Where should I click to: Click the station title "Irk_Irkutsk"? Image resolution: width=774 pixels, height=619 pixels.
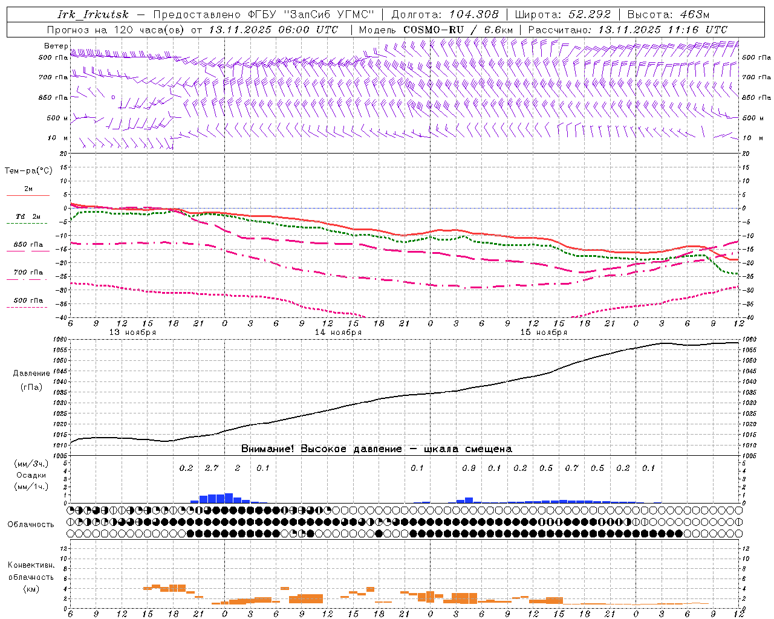tap(93, 15)
